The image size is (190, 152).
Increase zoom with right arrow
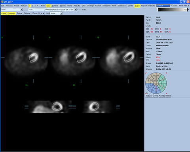click(44, 13)
